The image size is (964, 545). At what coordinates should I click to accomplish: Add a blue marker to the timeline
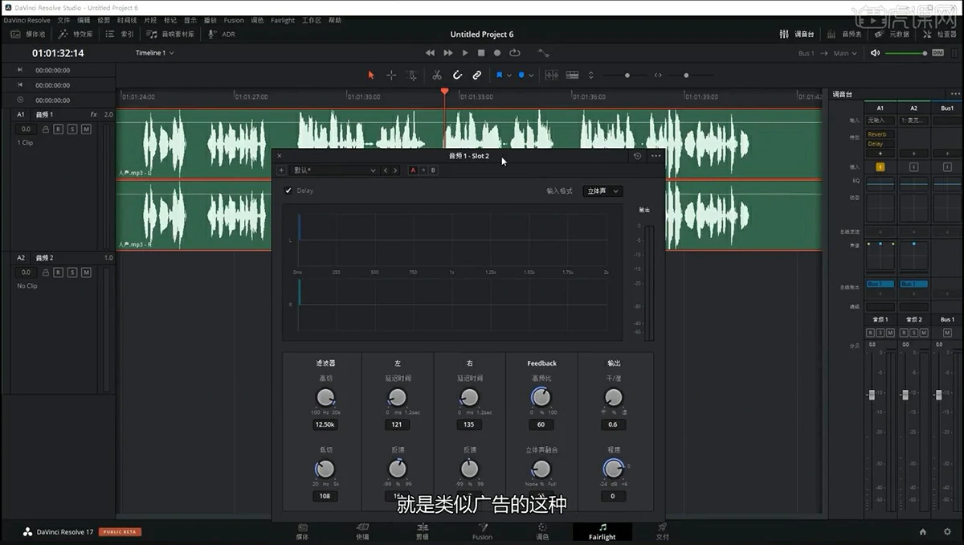(521, 75)
